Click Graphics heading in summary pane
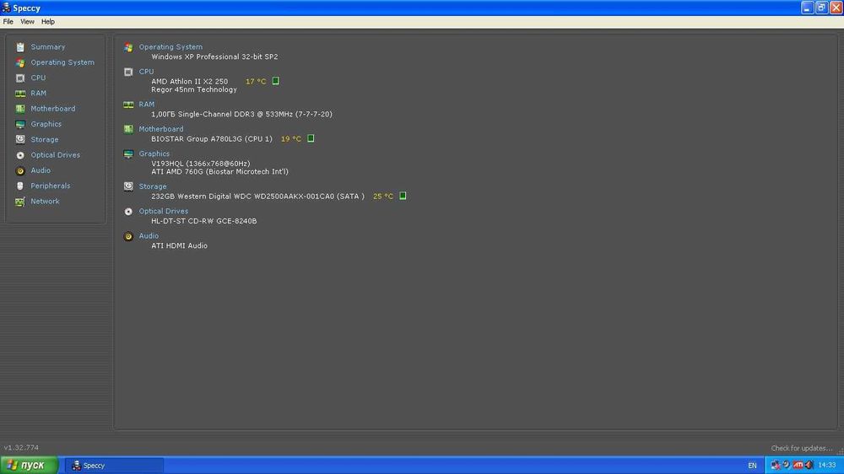This screenshot has height=474, width=844. point(154,154)
